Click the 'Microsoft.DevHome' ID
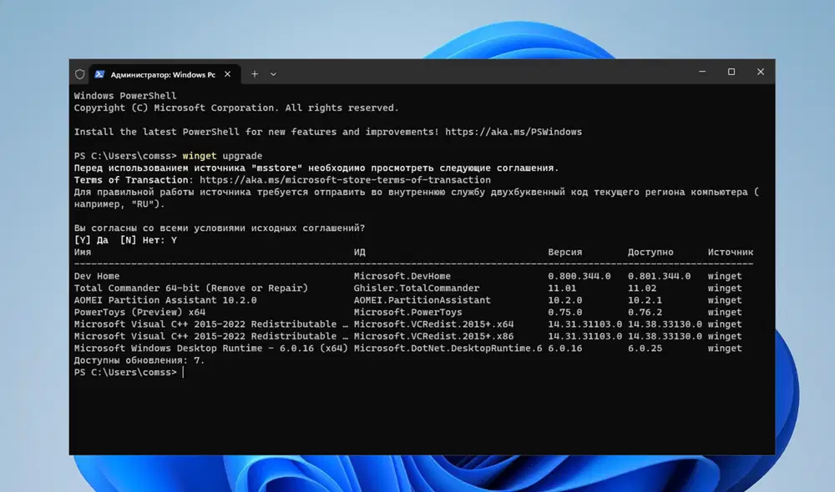 coord(402,276)
